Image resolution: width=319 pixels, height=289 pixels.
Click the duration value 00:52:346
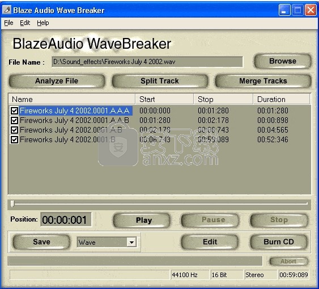pos(273,140)
